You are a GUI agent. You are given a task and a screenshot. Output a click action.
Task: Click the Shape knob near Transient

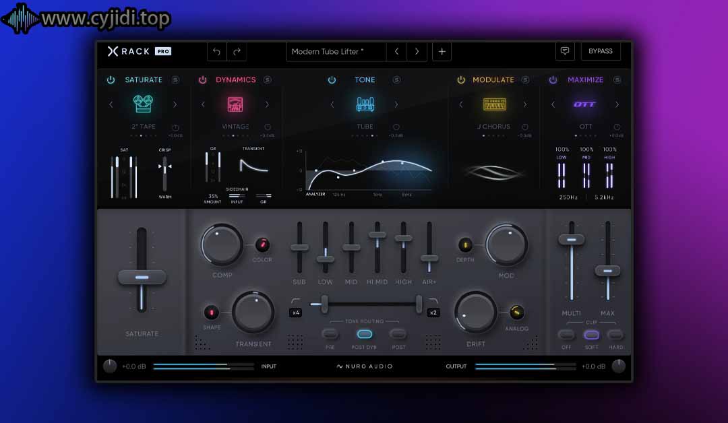pos(211,312)
